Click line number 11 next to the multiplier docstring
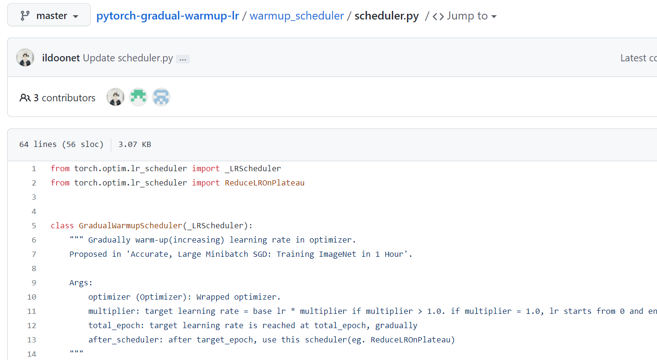The width and height of the screenshot is (657, 360). pyautogui.click(x=31, y=311)
